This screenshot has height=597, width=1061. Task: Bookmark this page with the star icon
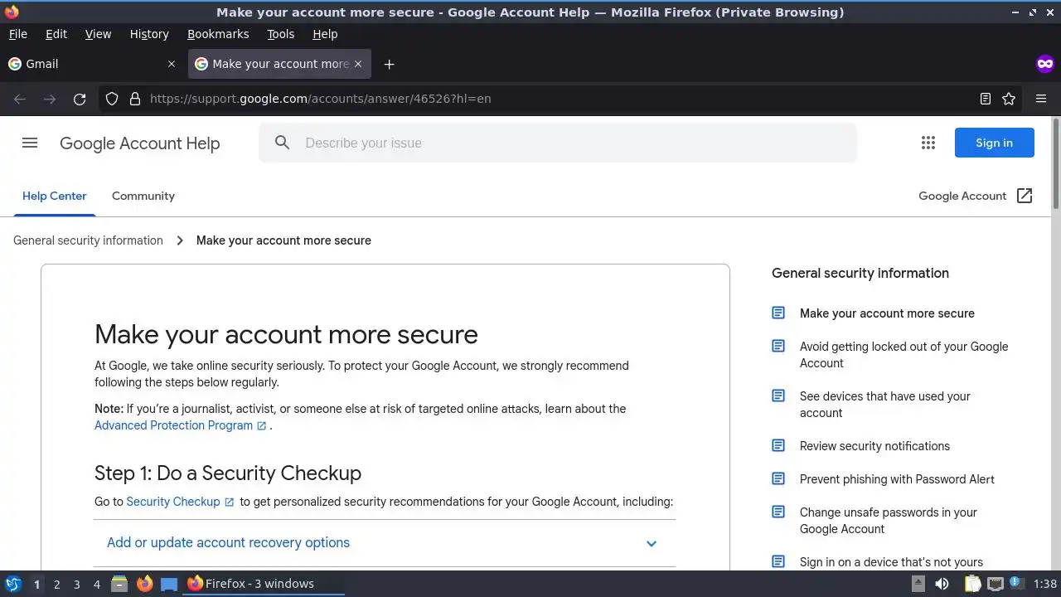pos(1009,99)
